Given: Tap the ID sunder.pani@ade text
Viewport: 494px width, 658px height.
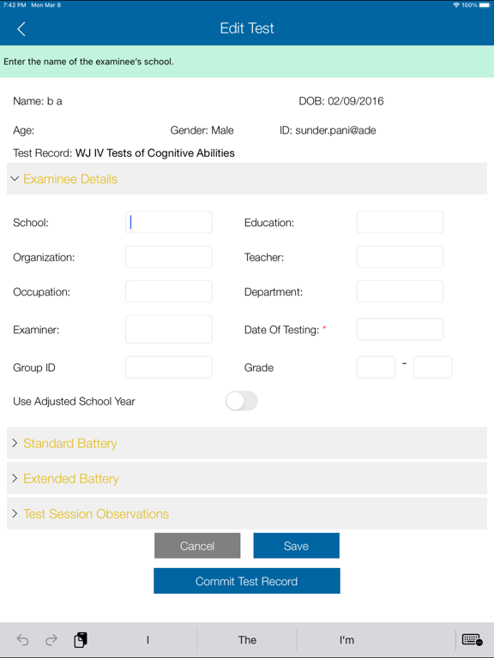Looking at the screenshot, I should click(328, 130).
